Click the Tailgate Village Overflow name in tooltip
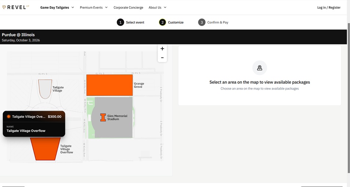Screen dimensions: 350x187 coord(26,131)
